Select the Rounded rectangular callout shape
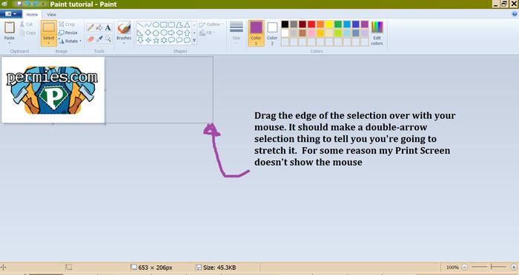 pos(171,40)
